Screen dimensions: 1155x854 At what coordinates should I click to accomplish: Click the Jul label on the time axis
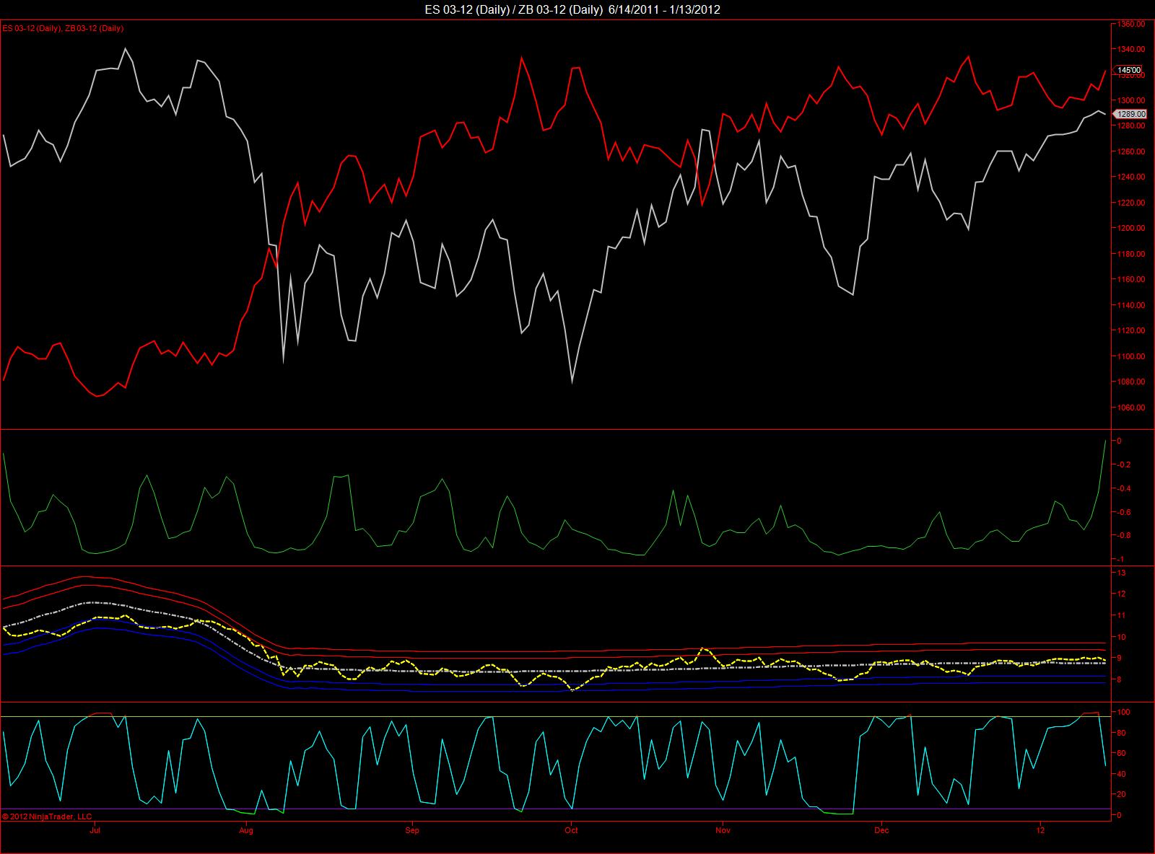coord(94,830)
